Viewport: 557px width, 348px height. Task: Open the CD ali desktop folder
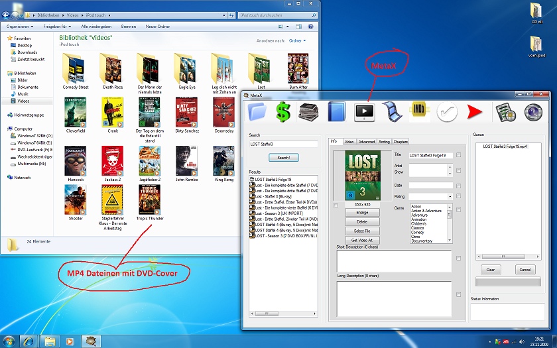pos(536,13)
